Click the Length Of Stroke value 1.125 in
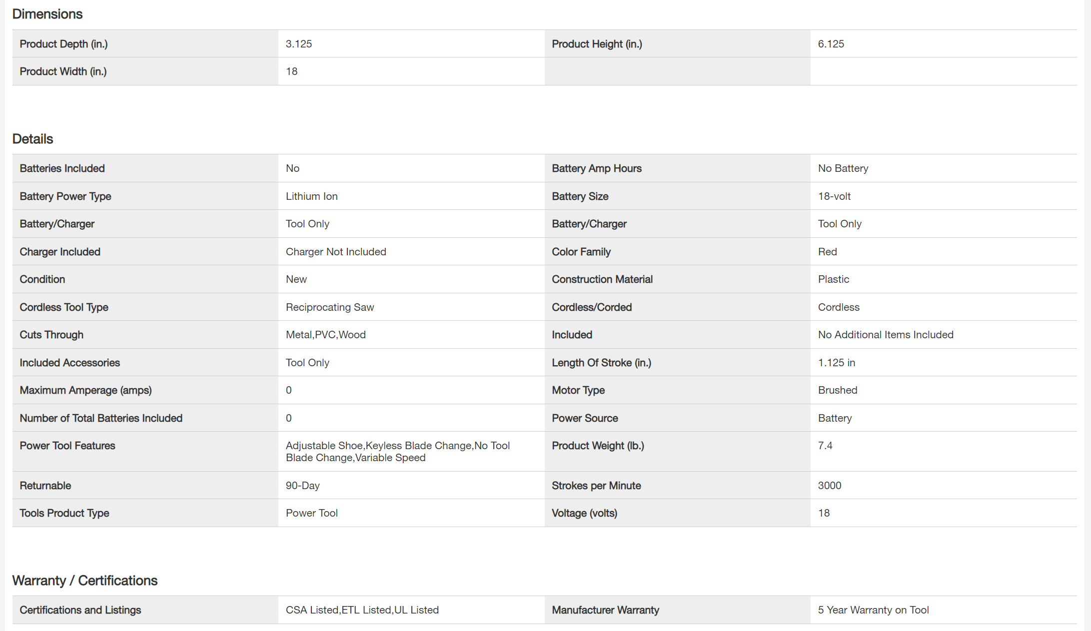1091x631 pixels. pos(836,363)
